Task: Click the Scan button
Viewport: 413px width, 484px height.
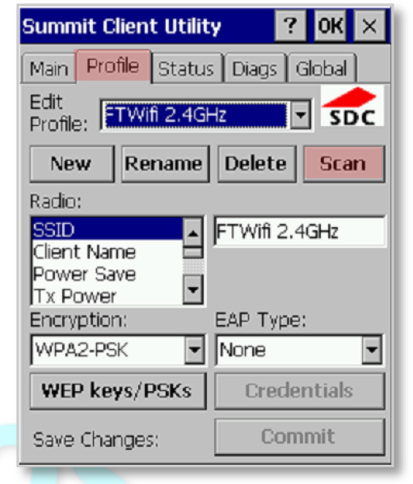Action: 343,163
